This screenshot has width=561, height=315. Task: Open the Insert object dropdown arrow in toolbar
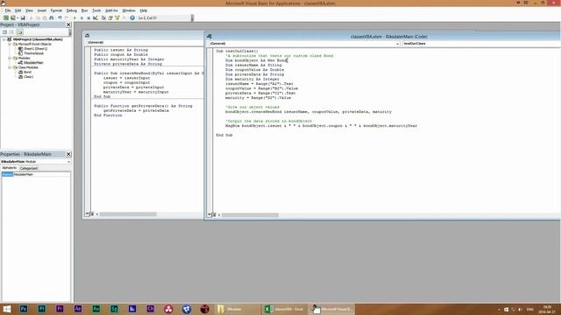18,17
